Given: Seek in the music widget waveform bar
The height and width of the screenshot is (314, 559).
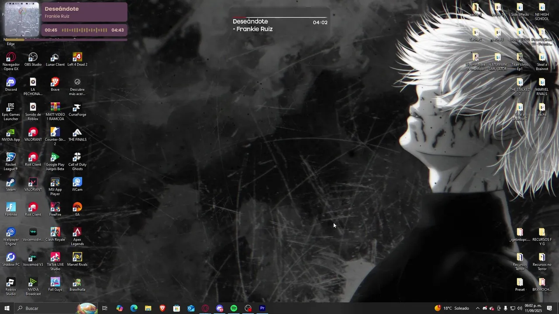Looking at the screenshot, I should click(84, 30).
